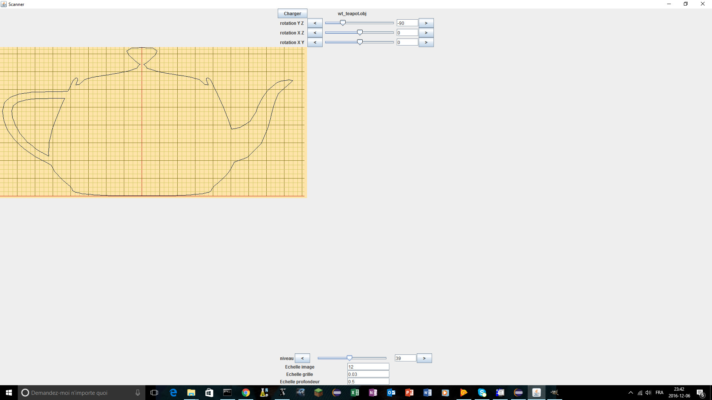Open Google Chrome from the taskbar
The width and height of the screenshot is (712, 400).
(245, 393)
